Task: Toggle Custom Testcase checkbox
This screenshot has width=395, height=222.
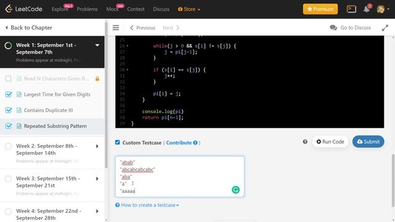Action: (117, 142)
